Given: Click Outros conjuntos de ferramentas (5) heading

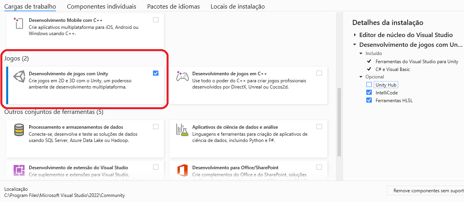Looking at the screenshot, I should coord(54,112).
